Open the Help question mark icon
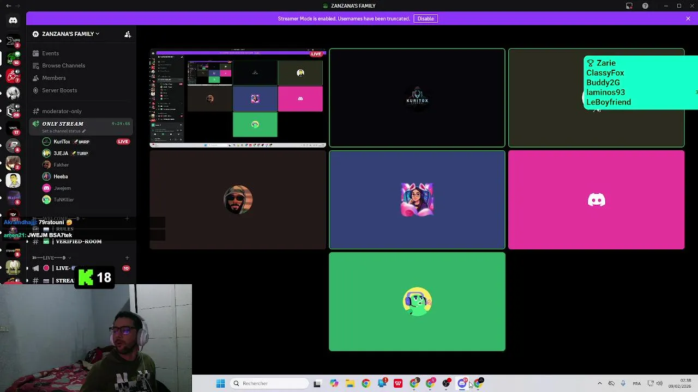The image size is (698, 392). click(645, 6)
